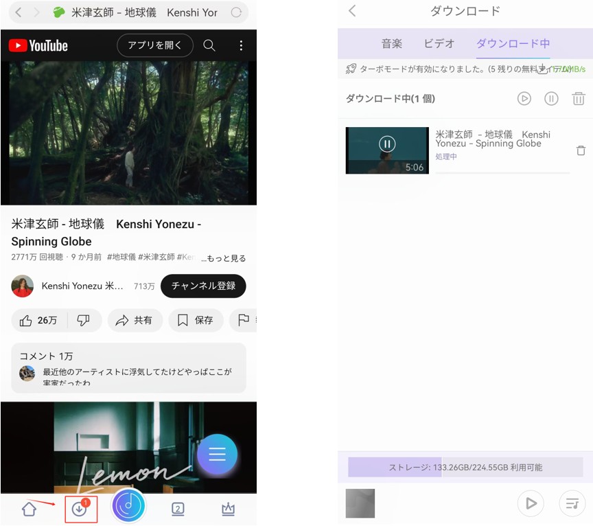Open the Lemon recommended video thumbnail

(128, 447)
